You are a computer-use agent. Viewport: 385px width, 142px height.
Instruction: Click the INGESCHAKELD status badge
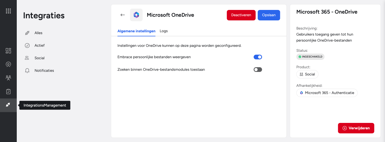coord(310,57)
